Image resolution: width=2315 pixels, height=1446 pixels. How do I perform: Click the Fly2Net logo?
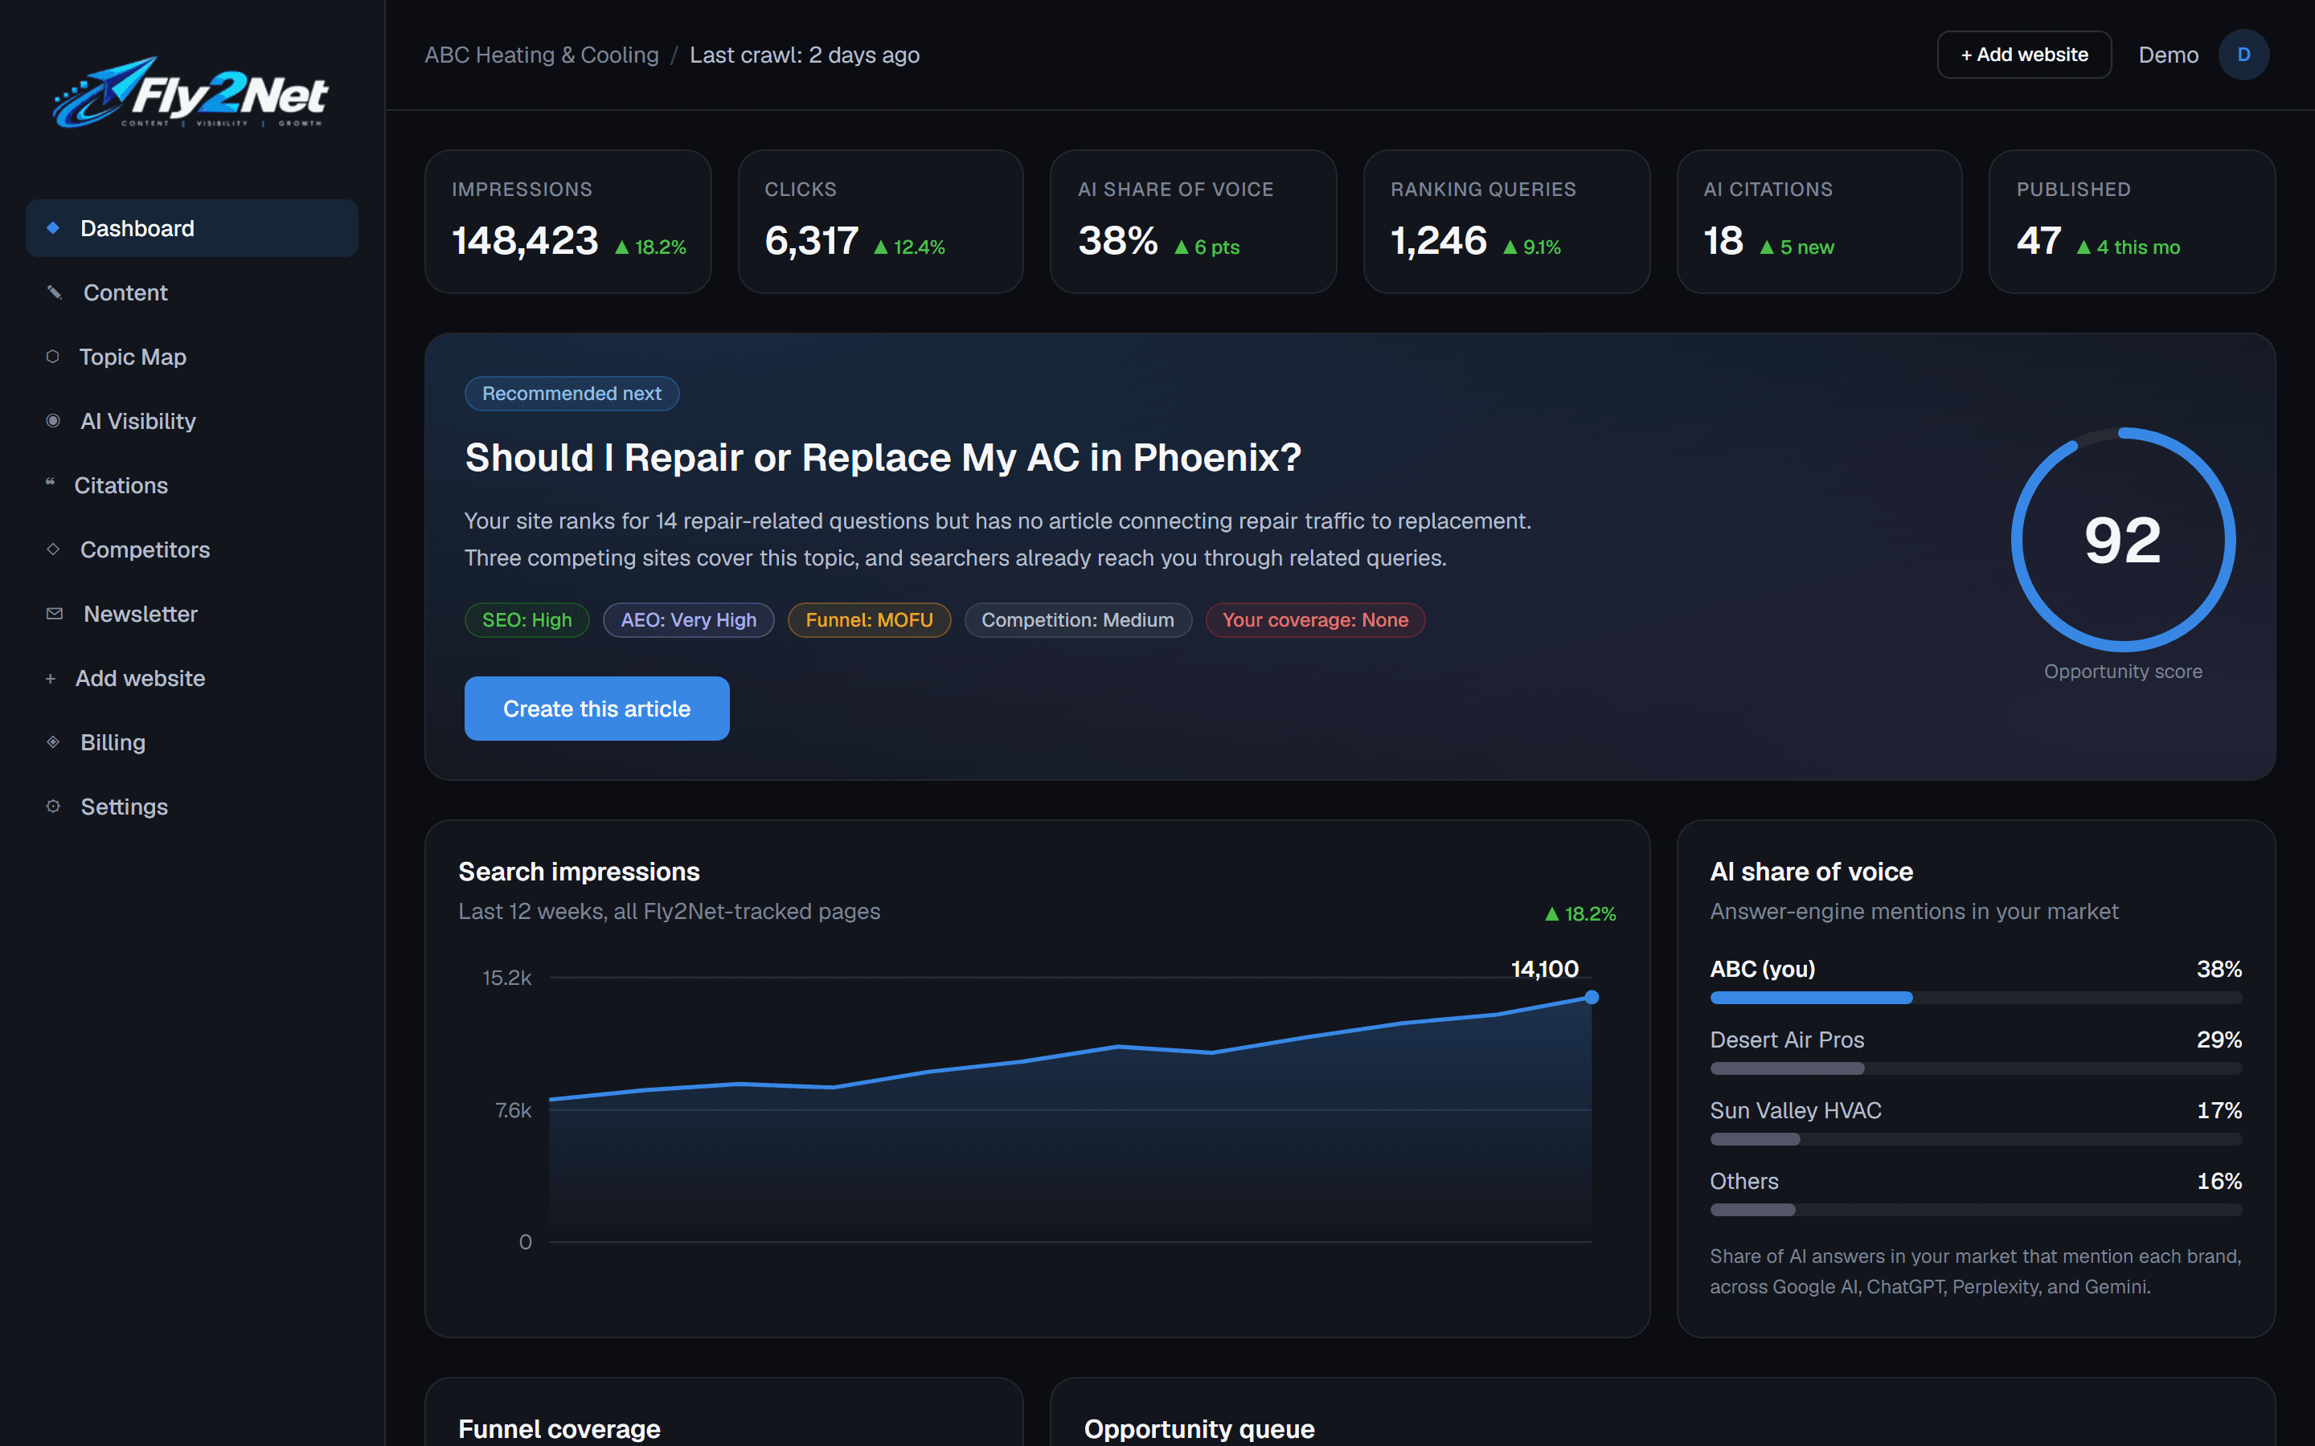click(x=191, y=92)
